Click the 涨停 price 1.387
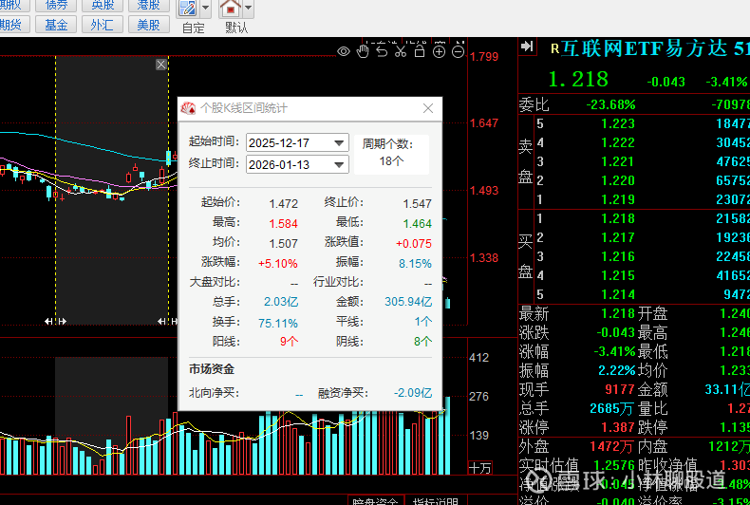The width and height of the screenshot is (750, 505). pyautogui.click(x=617, y=427)
